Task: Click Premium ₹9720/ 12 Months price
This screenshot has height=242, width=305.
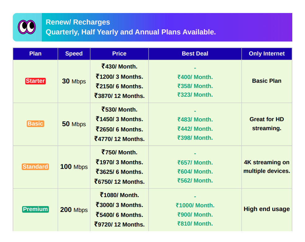Action: [119, 225]
